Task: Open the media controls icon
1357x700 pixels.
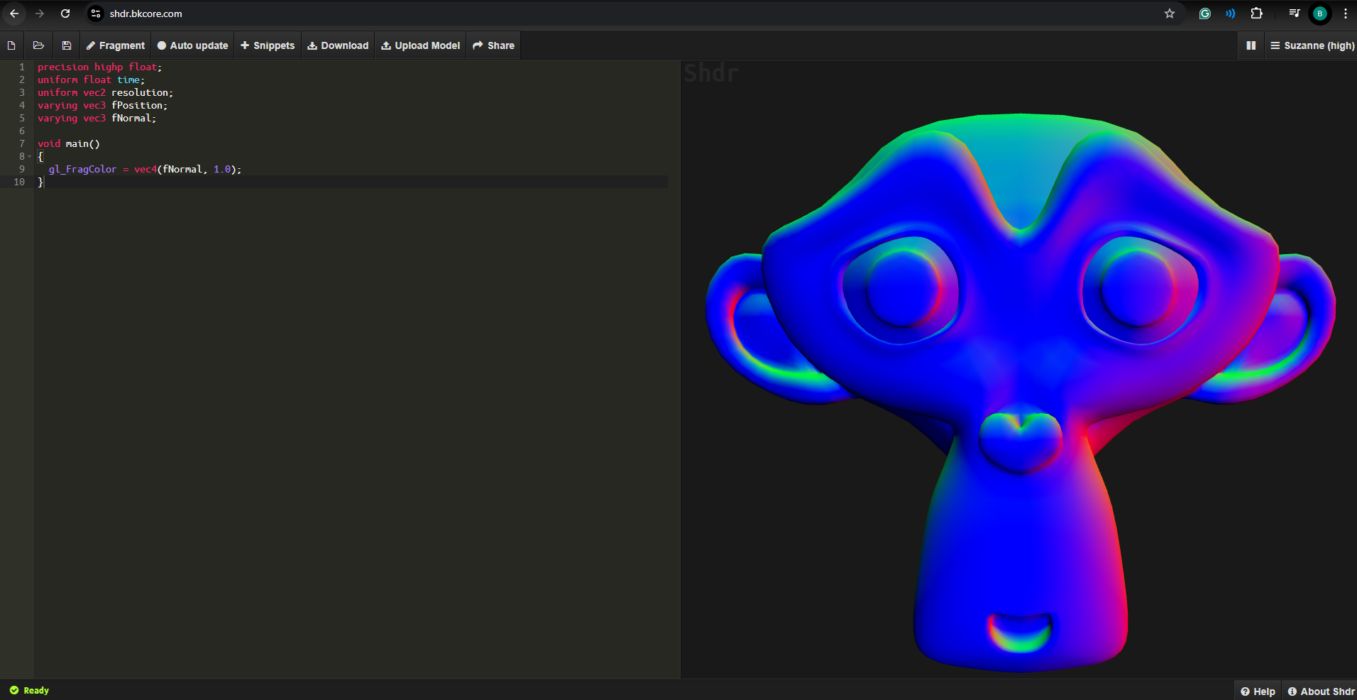Action: point(1294,13)
